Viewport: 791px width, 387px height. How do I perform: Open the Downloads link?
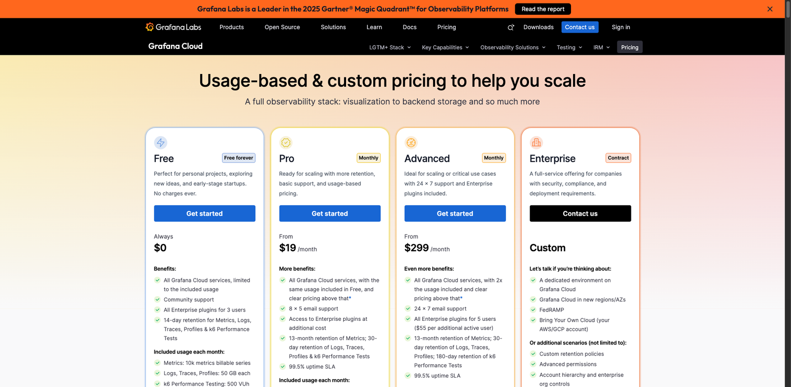click(x=538, y=27)
